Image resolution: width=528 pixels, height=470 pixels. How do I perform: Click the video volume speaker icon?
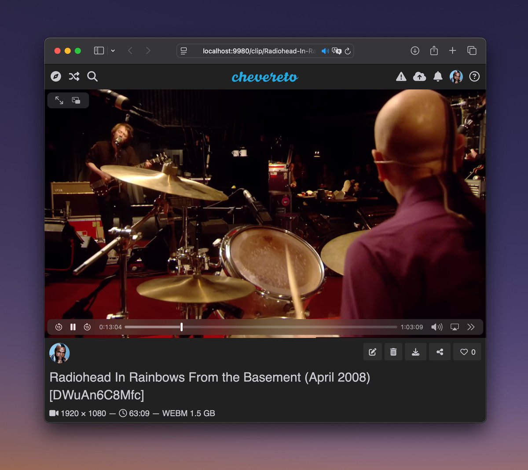point(437,327)
